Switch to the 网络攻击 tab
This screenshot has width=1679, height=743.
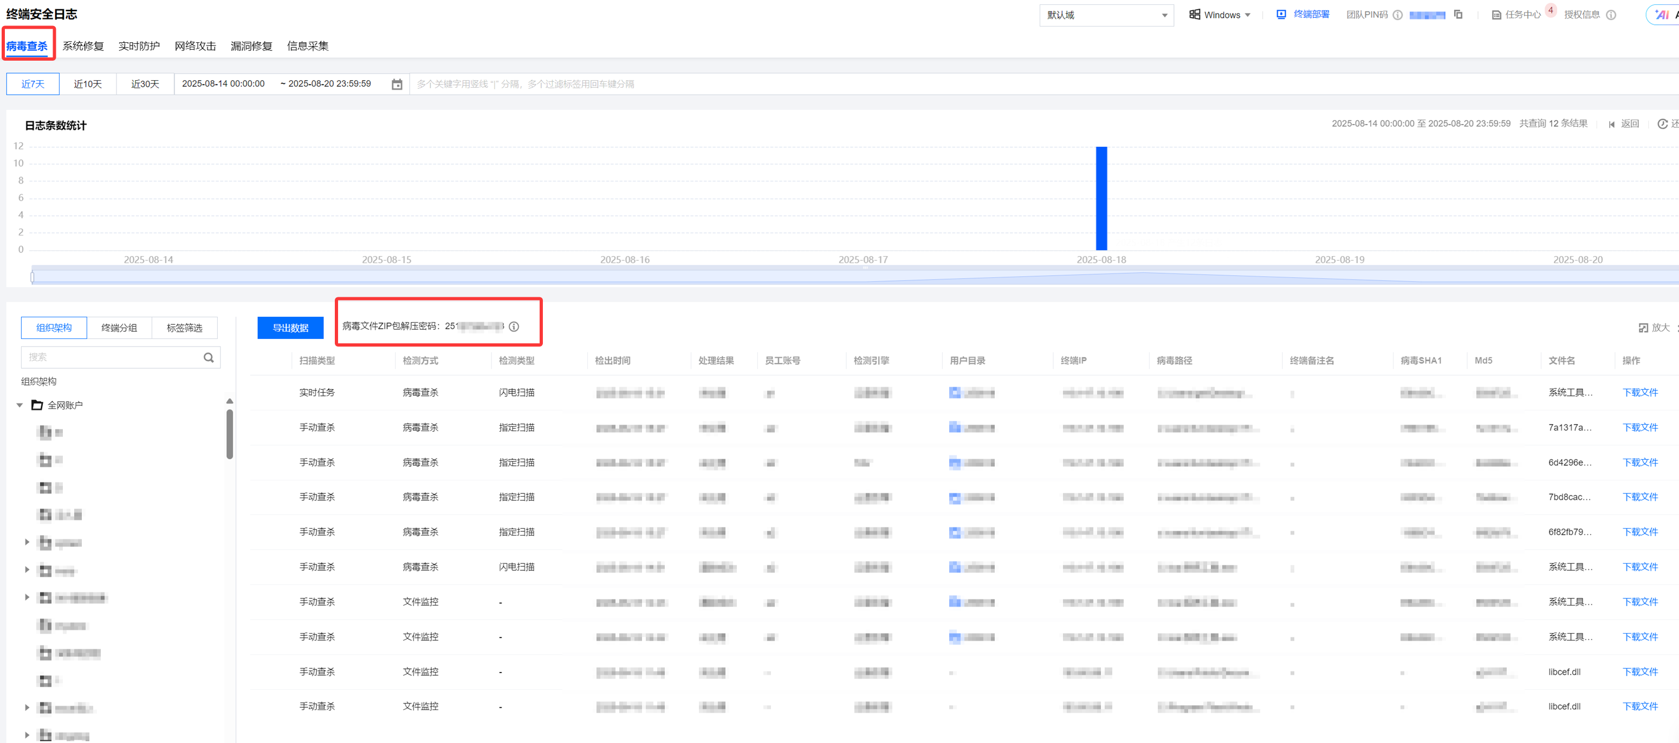[x=195, y=46]
